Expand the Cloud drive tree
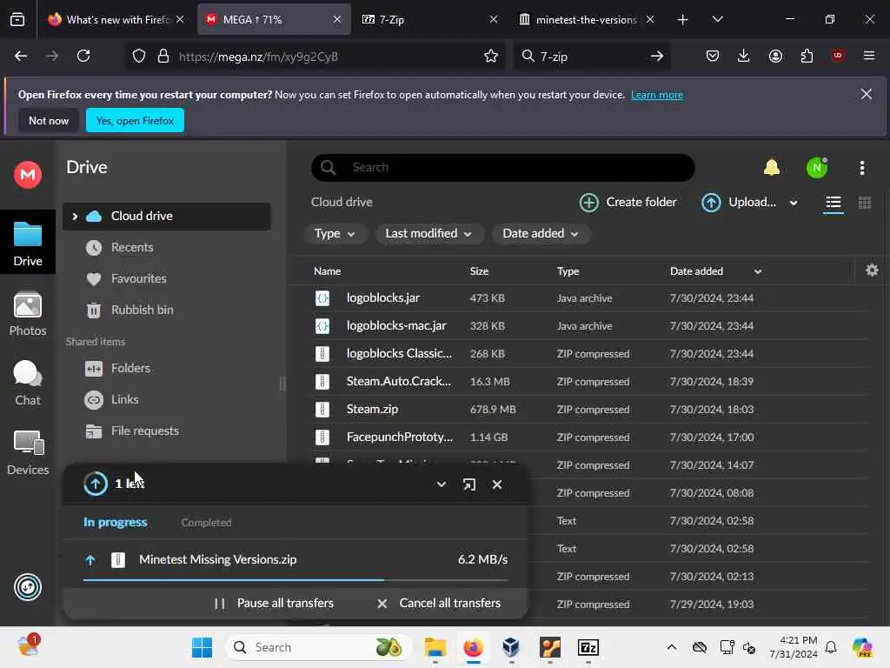The width and height of the screenshot is (890, 668). click(x=75, y=217)
